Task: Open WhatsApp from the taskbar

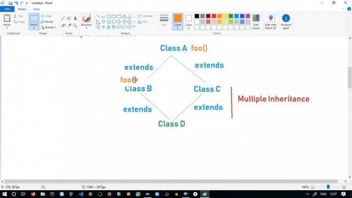Action: [x=138, y=194]
